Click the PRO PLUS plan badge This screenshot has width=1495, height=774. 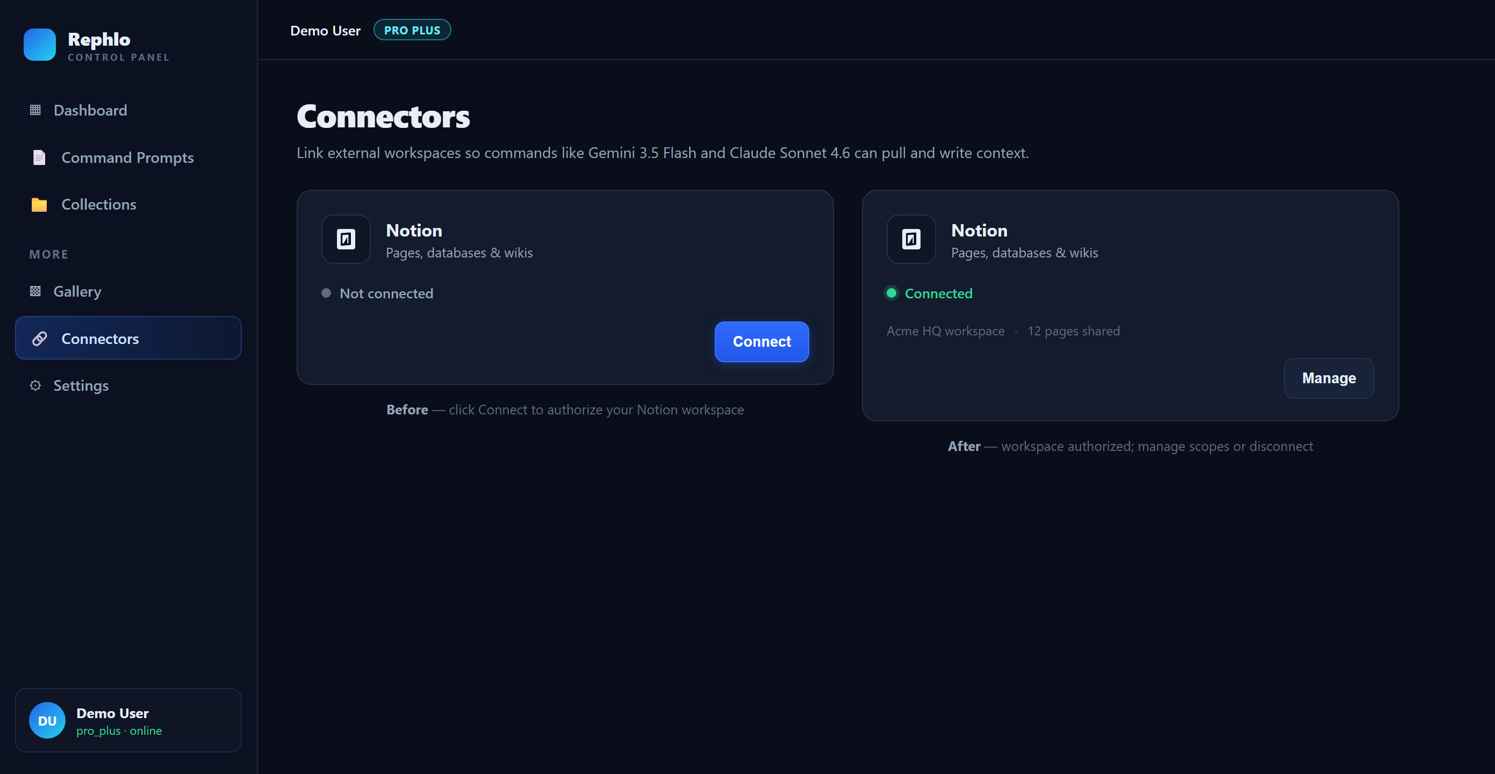(412, 30)
